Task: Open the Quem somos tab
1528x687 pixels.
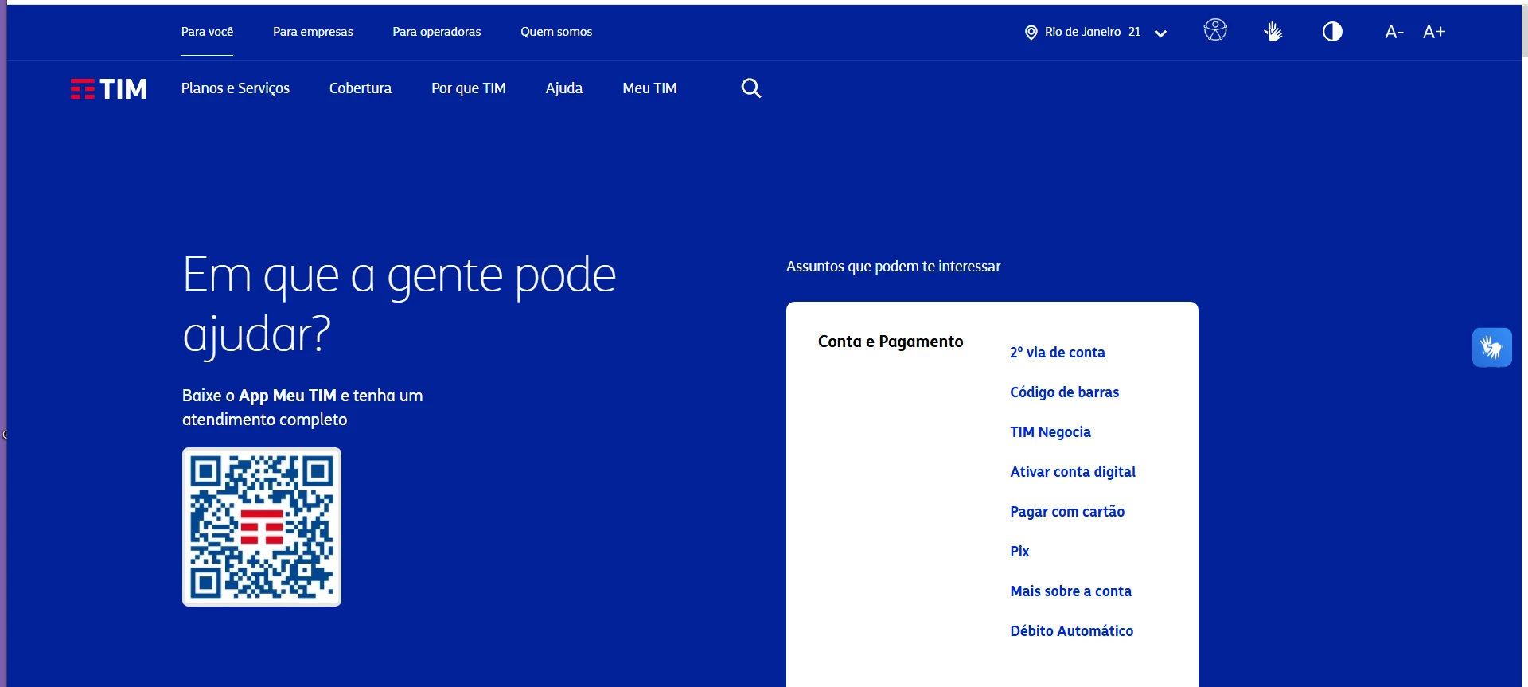Action: tap(556, 32)
